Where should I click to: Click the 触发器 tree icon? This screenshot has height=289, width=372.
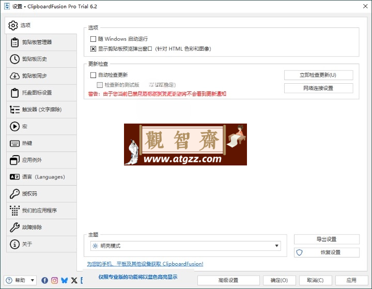click(14, 110)
